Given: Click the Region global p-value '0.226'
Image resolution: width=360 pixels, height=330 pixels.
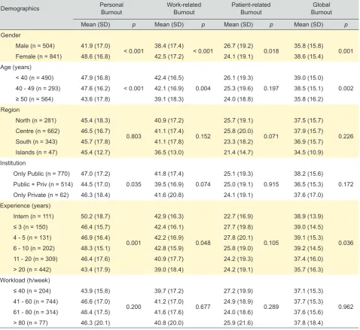Looking at the screenshot, I should point(346,136).
